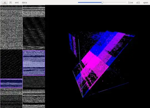Select the small purple highlighted block in left column
Screen dimensions: 150x108
pyautogui.click(x=11, y=83)
